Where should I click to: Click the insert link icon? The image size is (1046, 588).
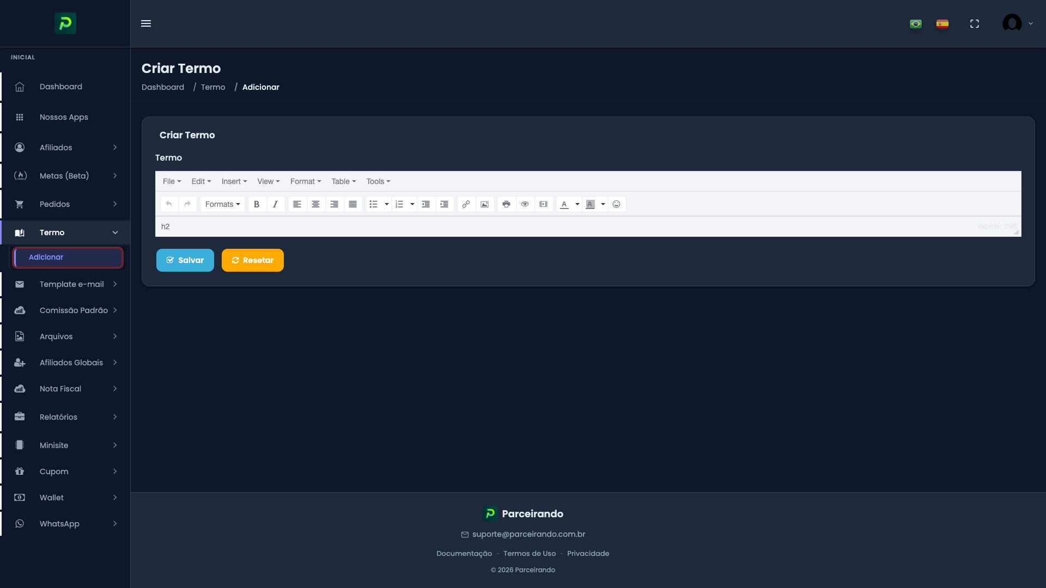[466, 204]
